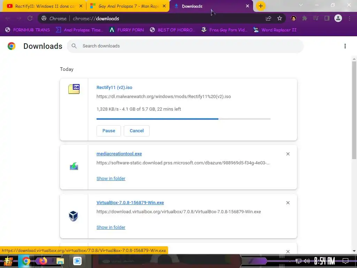The height and width of the screenshot is (268, 357).
Task: Remove VirtualBox installer from the list
Action: click(x=288, y=203)
